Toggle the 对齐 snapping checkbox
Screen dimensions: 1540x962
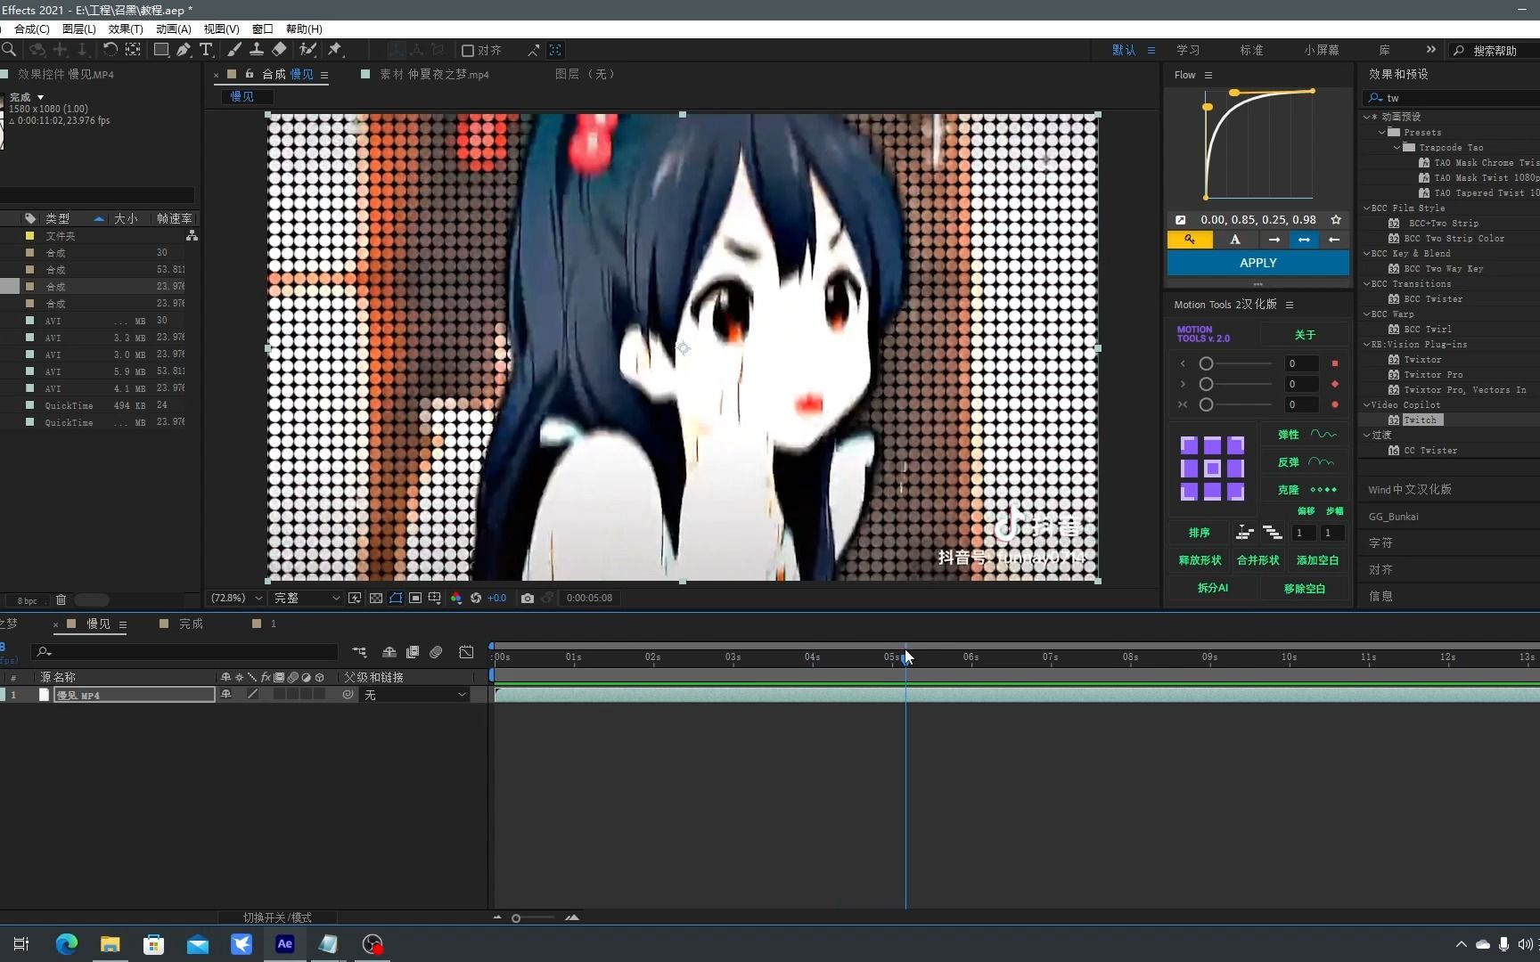[x=468, y=50]
